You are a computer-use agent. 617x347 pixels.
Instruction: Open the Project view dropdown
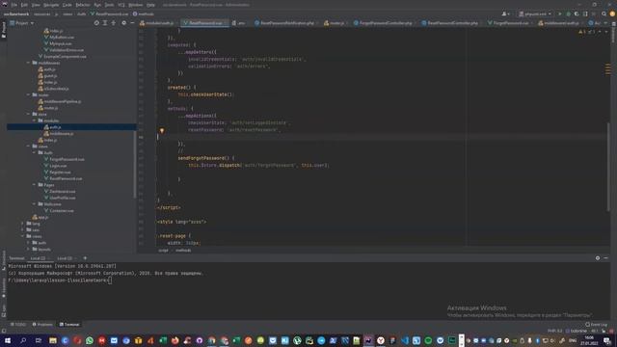click(x=22, y=23)
